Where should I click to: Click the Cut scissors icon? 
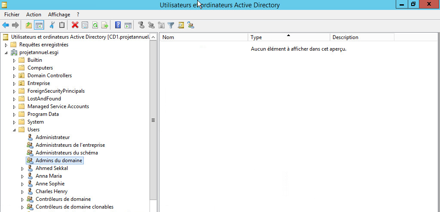(x=52, y=25)
